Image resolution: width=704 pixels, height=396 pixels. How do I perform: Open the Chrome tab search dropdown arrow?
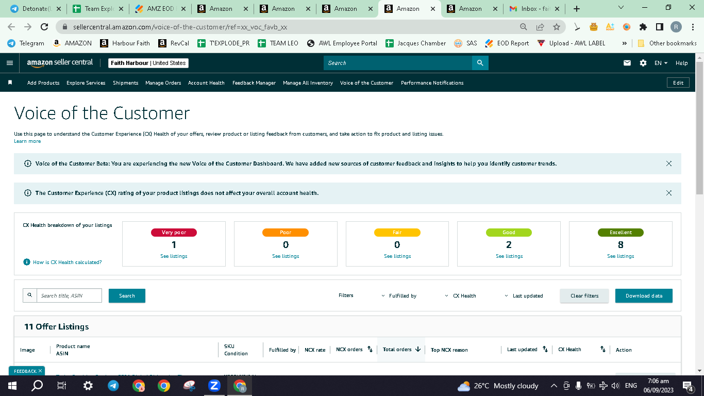click(x=621, y=8)
